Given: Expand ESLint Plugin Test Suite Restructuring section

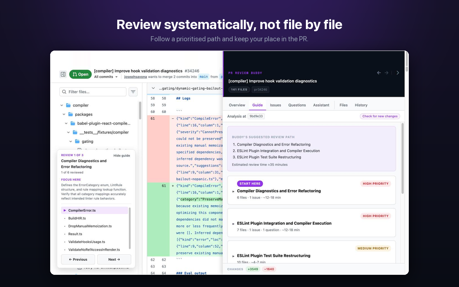Looking at the screenshot, I should (x=233, y=256).
